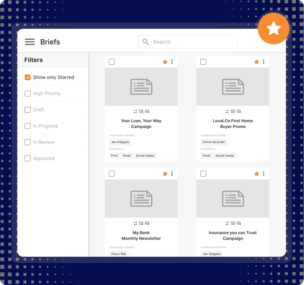Image resolution: width=304 pixels, height=285 pixels.
Task: Uncheck the Show only Starred filter
Action: pos(28,77)
